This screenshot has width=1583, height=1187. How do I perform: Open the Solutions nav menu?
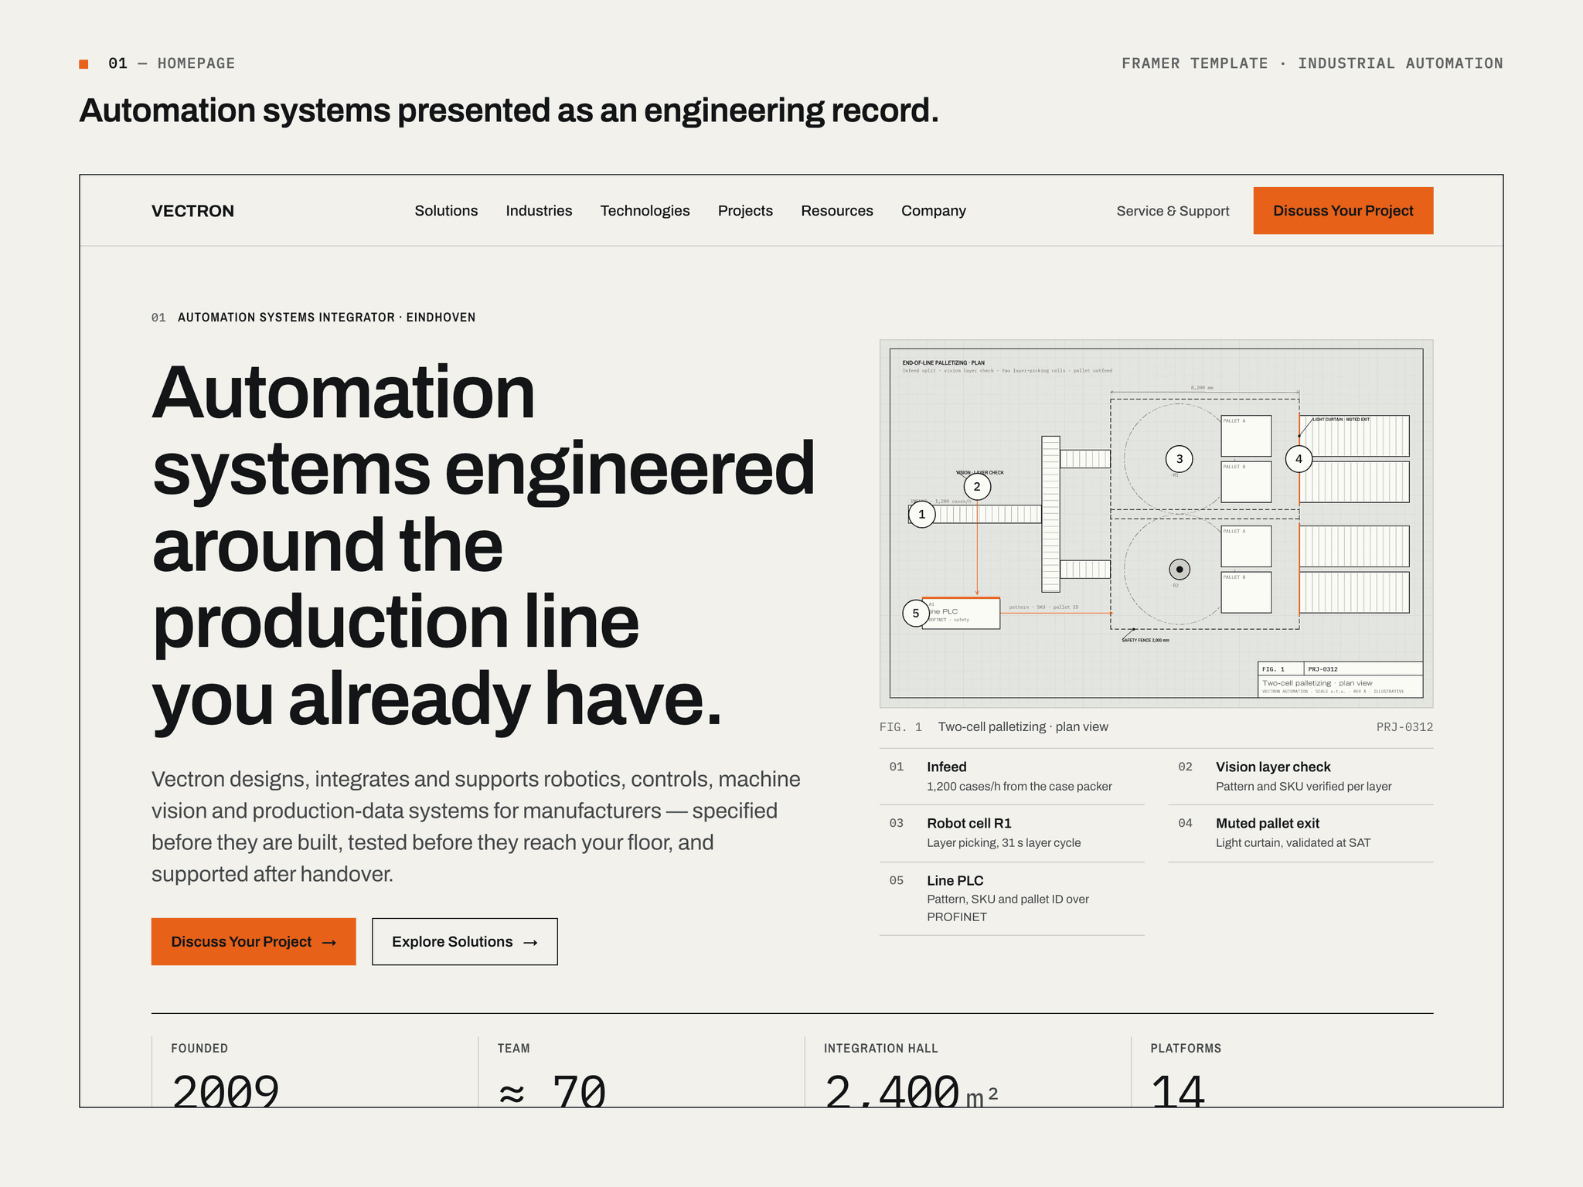coord(446,210)
